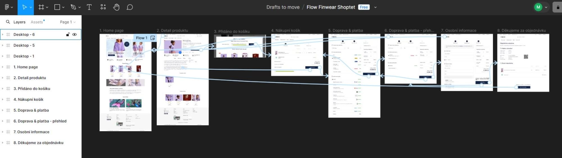Screen dimensions: 562x158
Task: Select canvas frame title 5. Doprava & platba
Action: [x=346, y=30]
